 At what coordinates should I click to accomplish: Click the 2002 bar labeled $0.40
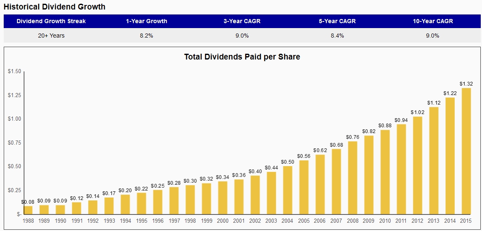(255, 195)
